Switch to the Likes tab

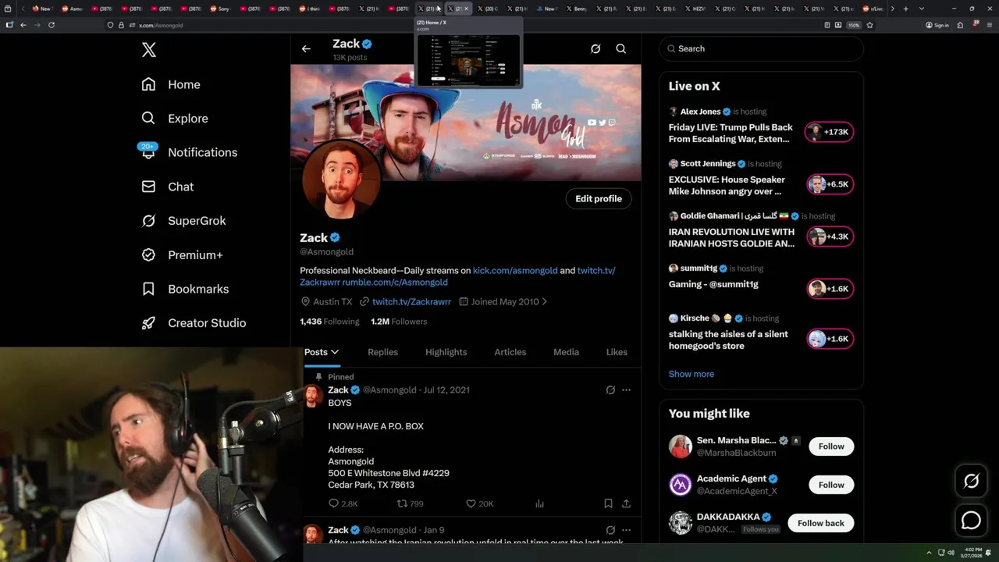coord(617,352)
